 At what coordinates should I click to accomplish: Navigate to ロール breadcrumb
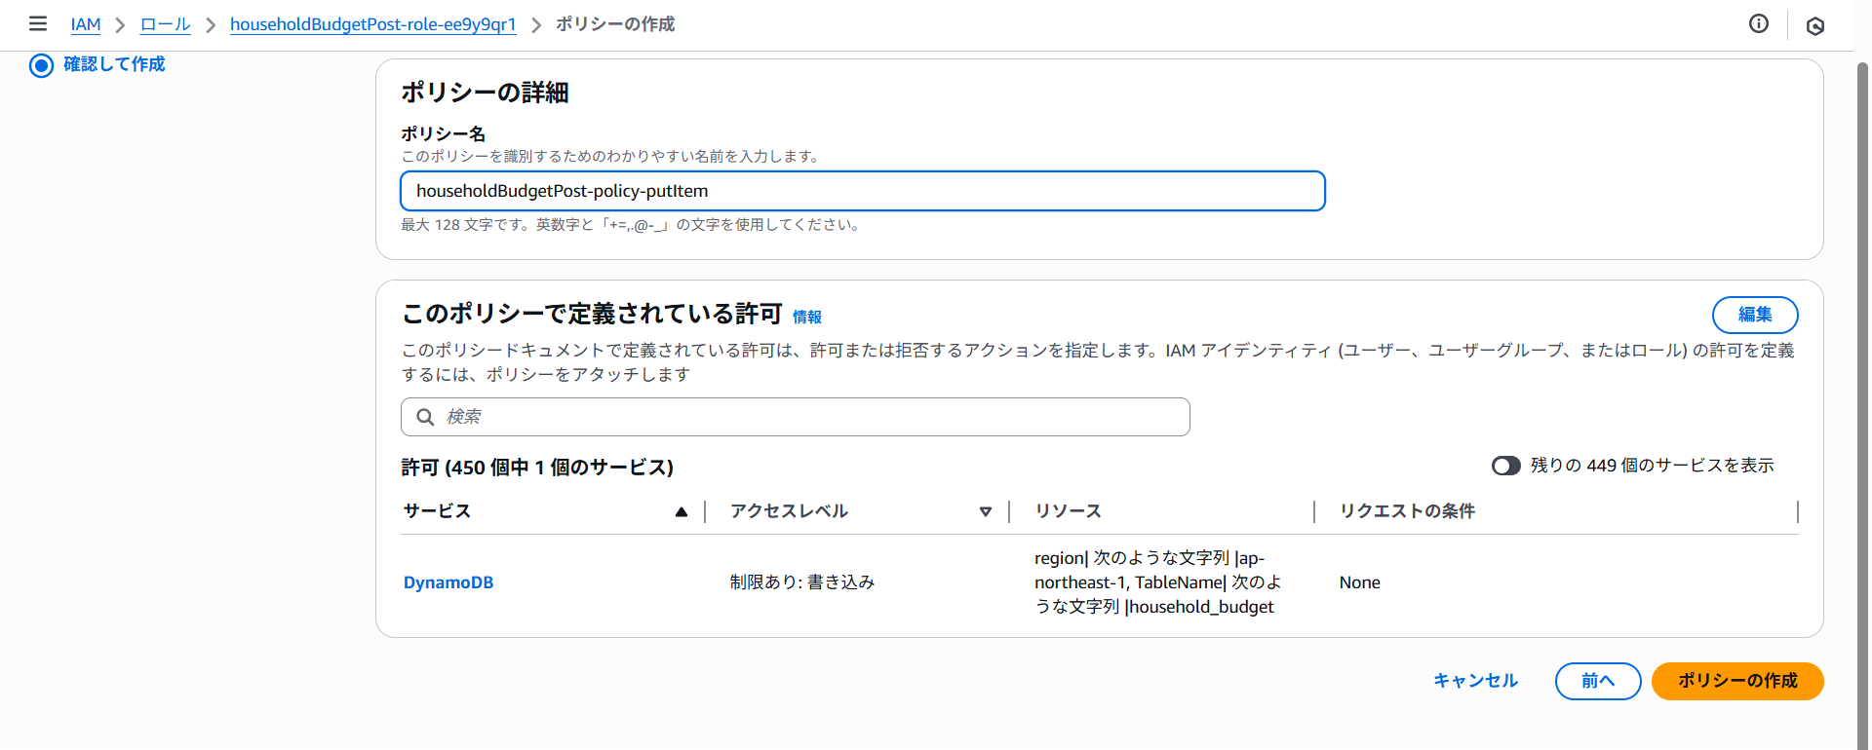tap(165, 24)
